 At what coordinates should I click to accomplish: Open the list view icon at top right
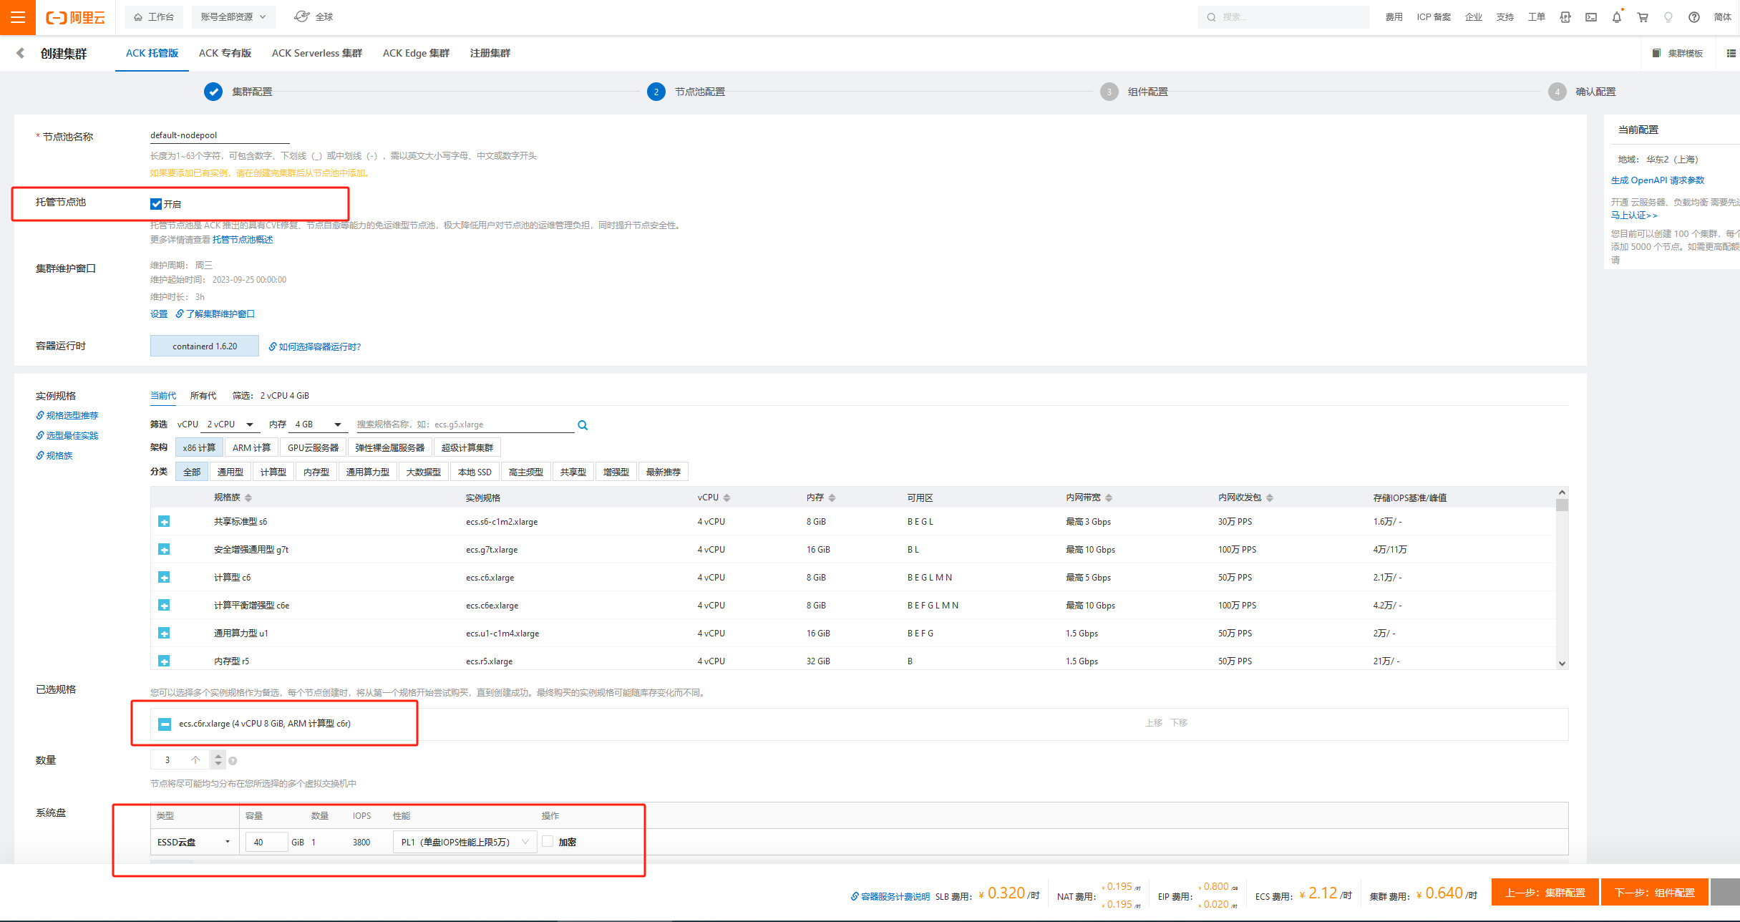click(x=1731, y=53)
